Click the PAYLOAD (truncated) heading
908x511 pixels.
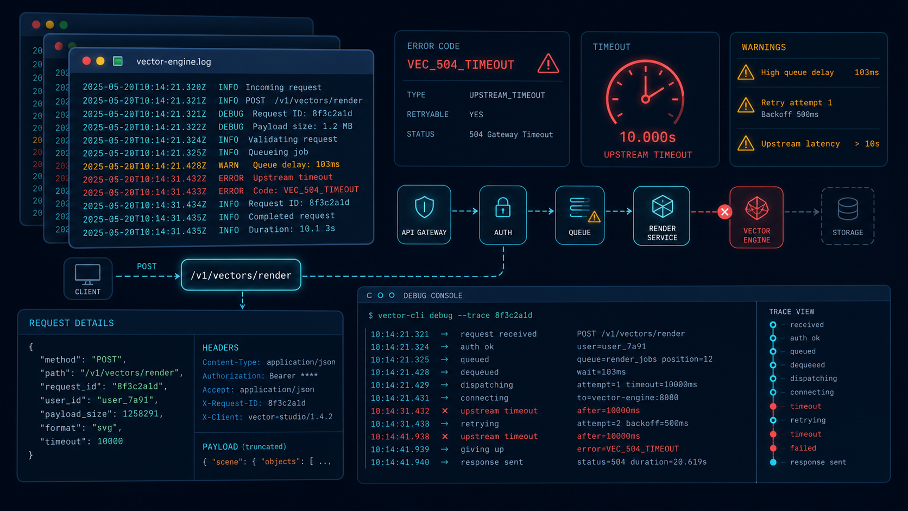pyautogui.click(x=244, y=447)
